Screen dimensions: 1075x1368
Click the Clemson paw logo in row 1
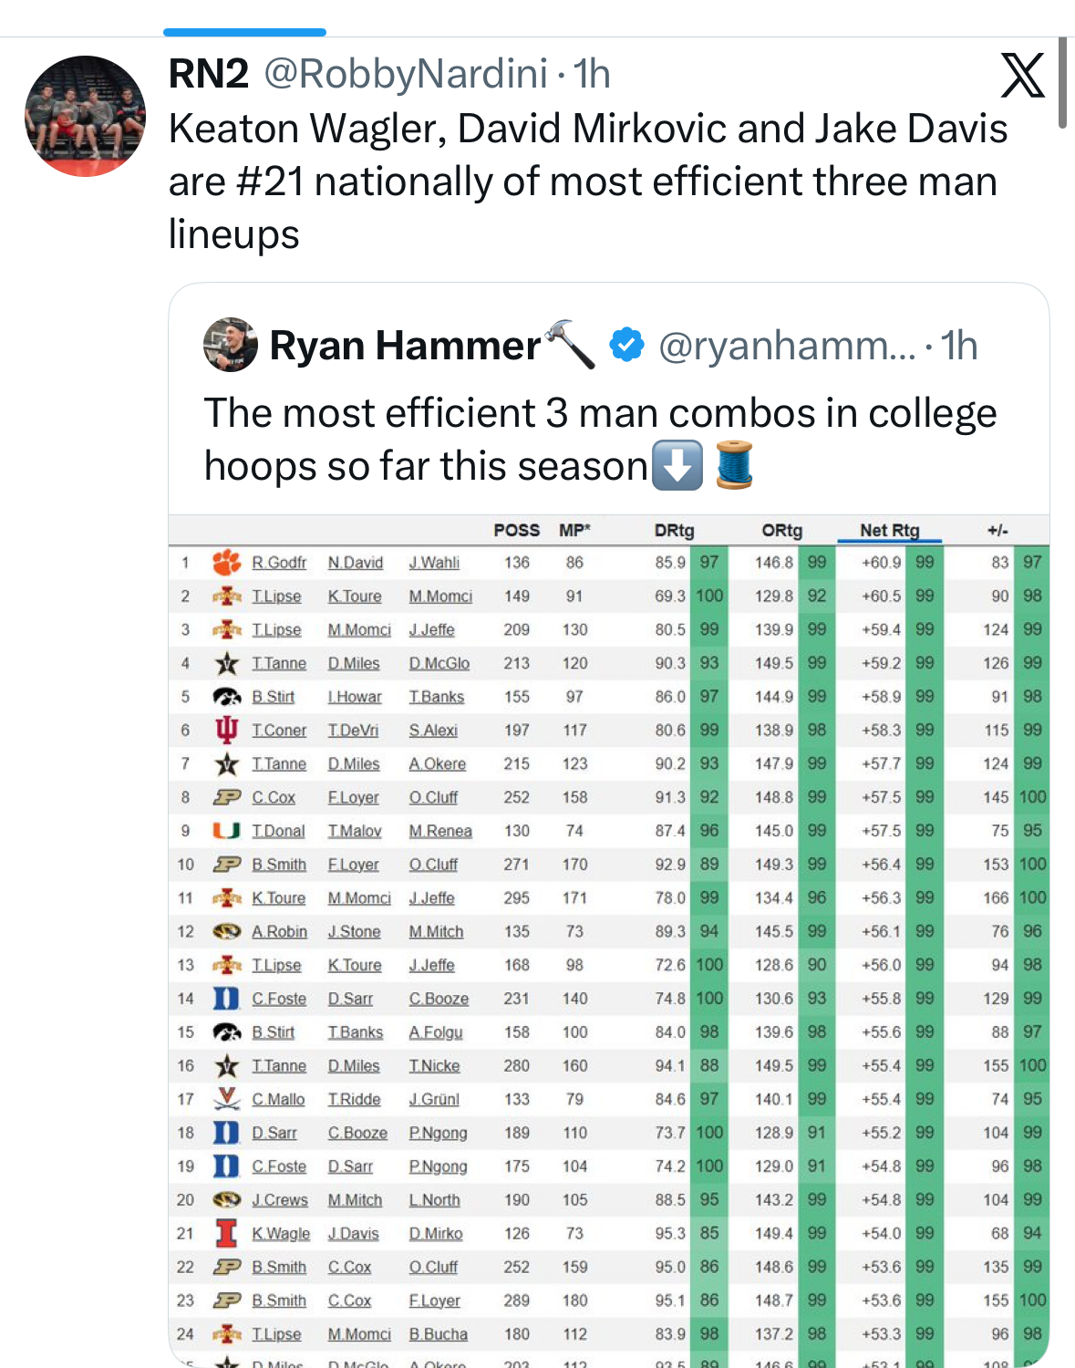tap(226, 562)
